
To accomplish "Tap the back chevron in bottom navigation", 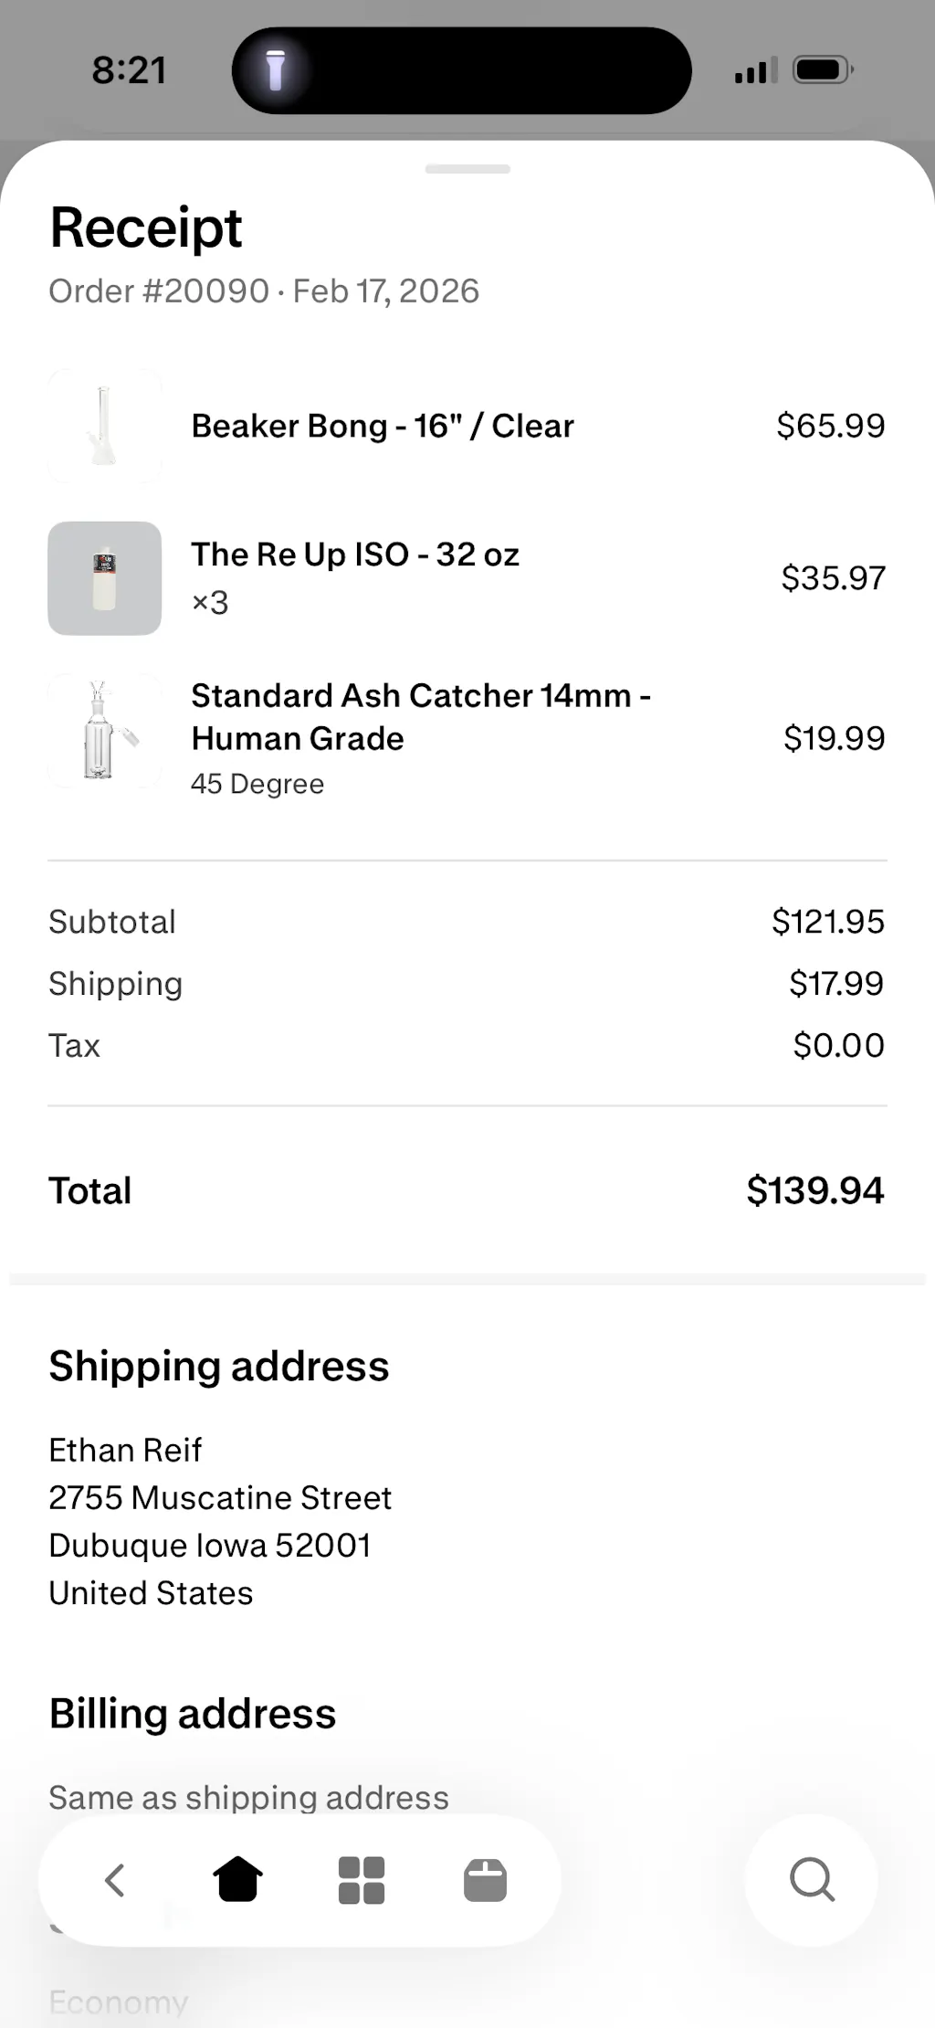I will click(115, 1880).
